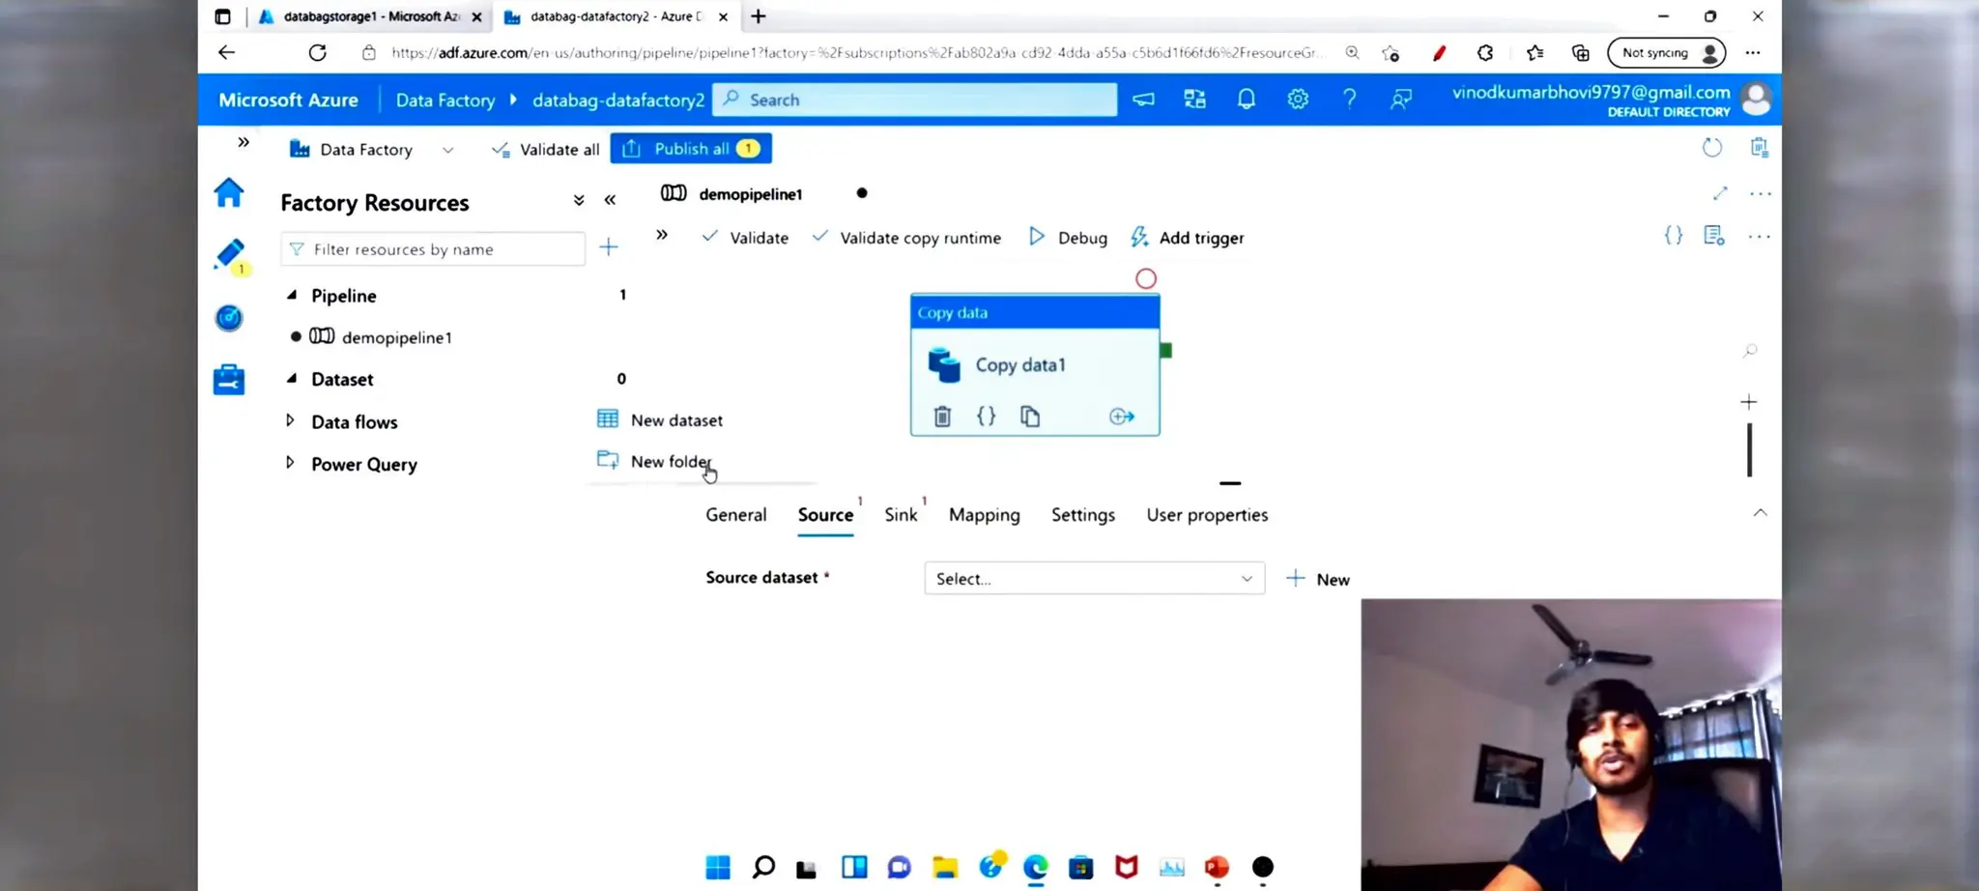This screenshot has height=891, width=1979.
Task: Open Windows Start menu
Action: 718,867
